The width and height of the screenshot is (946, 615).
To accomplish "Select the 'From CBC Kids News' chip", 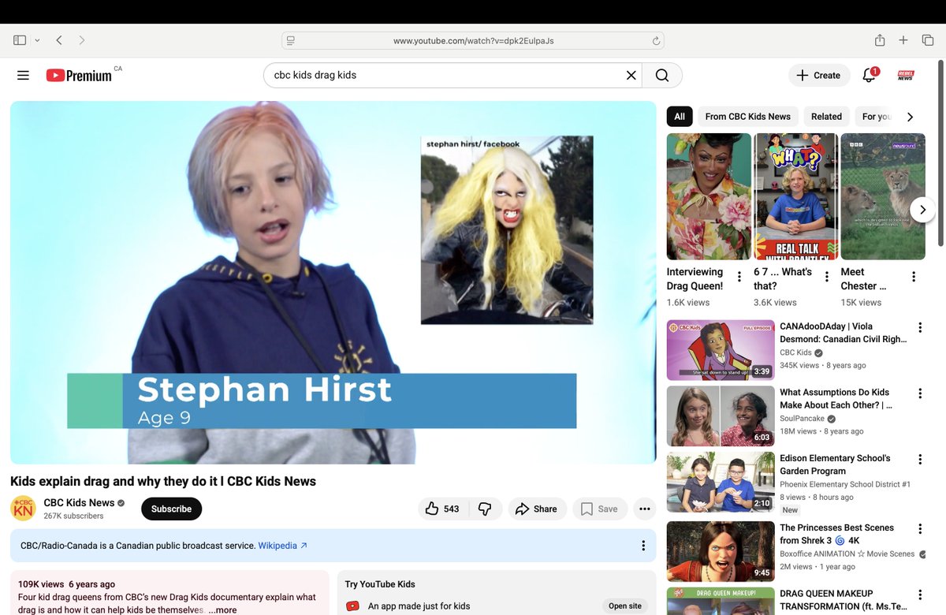I will click(747, 116).
